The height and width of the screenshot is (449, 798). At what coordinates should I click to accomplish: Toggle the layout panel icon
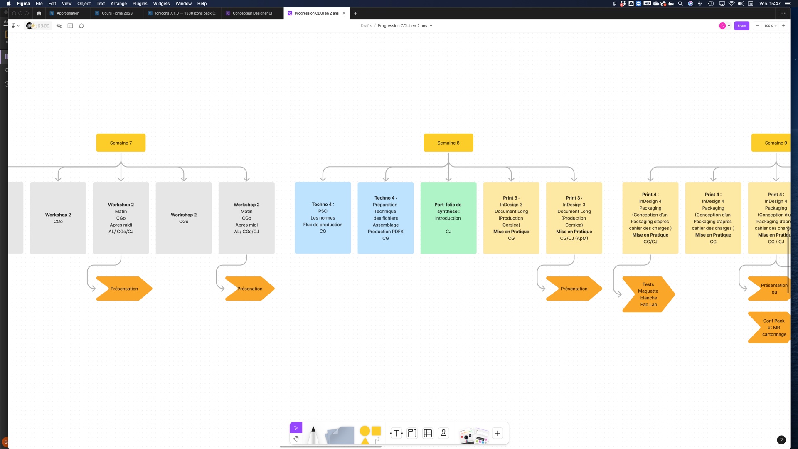click(x=70, y=26)
